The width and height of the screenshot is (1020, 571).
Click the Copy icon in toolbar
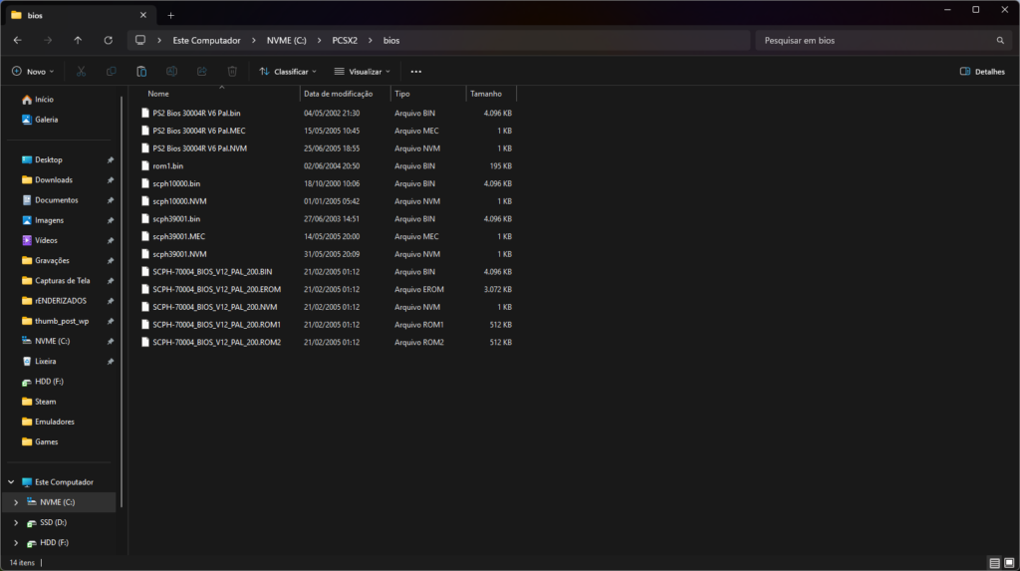pos(112,72)
